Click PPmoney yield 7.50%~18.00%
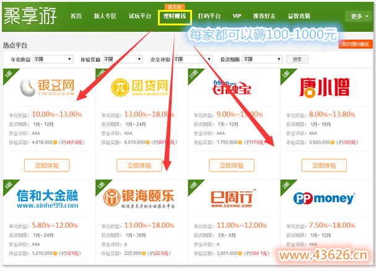This screenshot has height=268, width=376. click(x=332, y=226)
